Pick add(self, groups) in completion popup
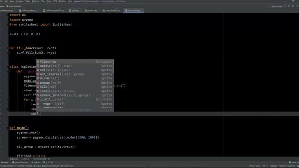 point(74,70)
